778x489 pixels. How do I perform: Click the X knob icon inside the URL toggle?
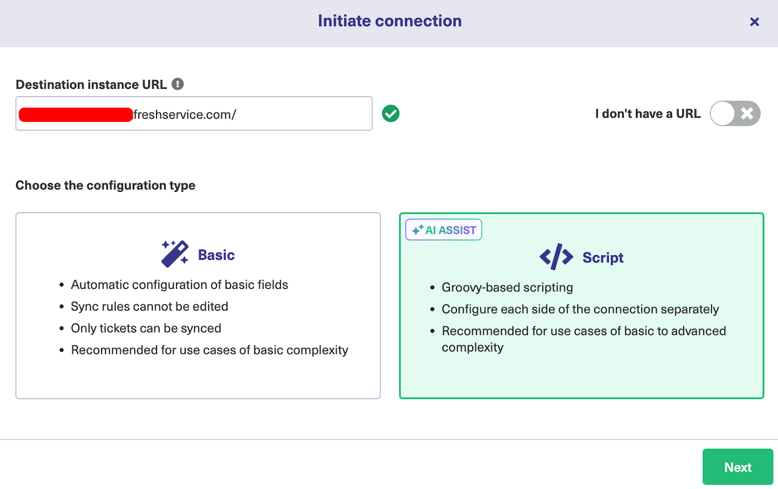pos(747,114)
